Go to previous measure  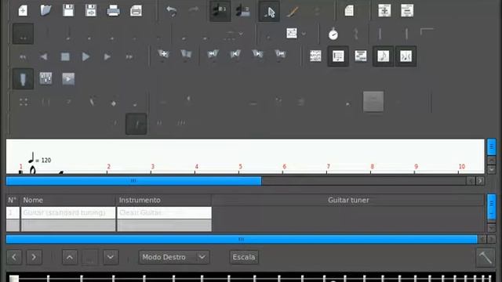(x=44, y=57)
